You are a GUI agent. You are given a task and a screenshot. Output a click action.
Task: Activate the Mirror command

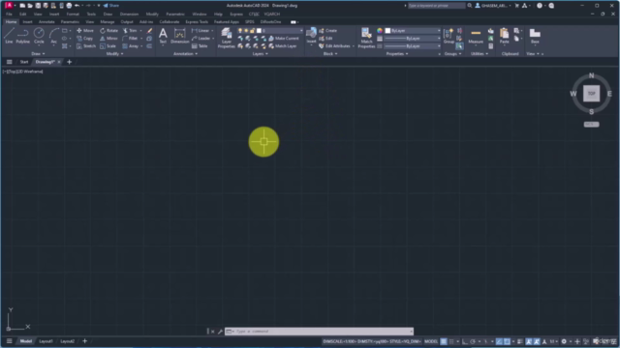coord(108,39)
